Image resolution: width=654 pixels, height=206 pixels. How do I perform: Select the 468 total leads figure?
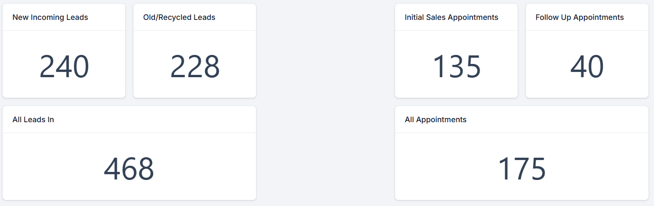(x=129, y=169)
